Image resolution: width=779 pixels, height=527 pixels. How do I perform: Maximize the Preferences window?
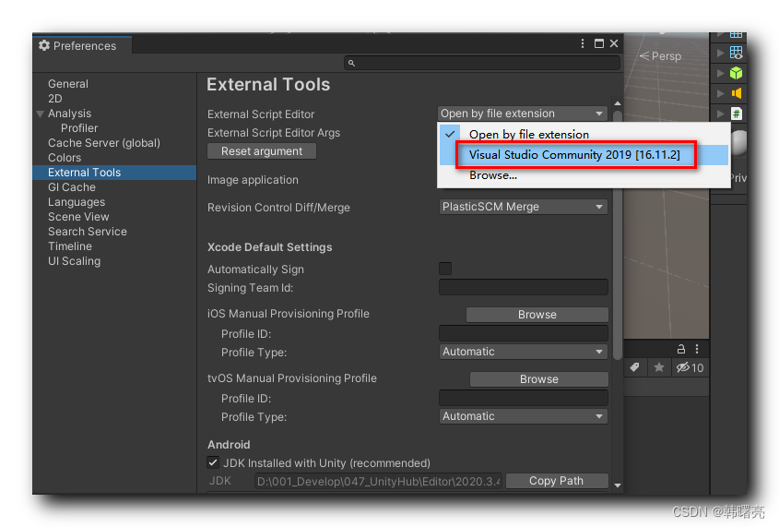[599, 43]
